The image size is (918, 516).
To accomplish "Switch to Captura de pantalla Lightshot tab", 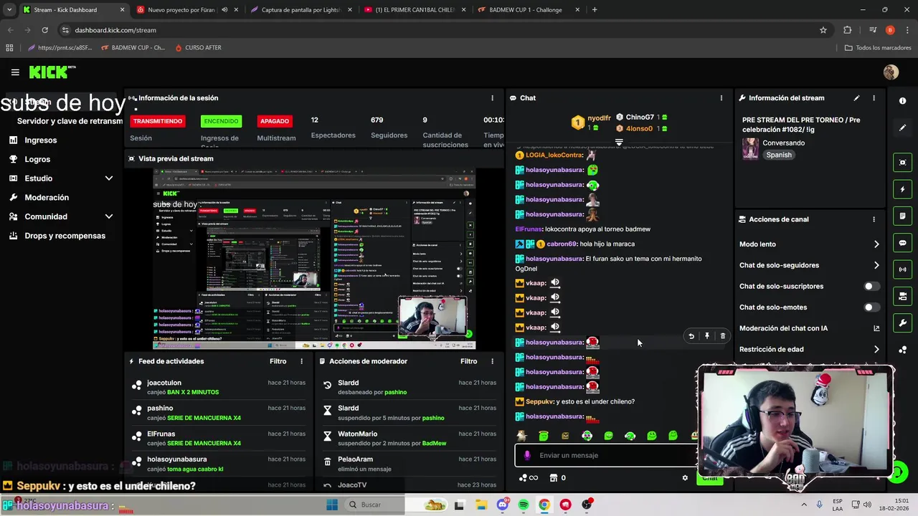I will 301,10.
